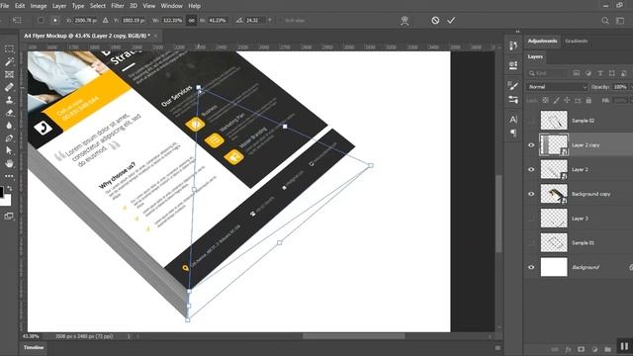The image size is (633, 356).
Task: Open the workspace switcher icon at top right
Action: (x=620, y=20)
